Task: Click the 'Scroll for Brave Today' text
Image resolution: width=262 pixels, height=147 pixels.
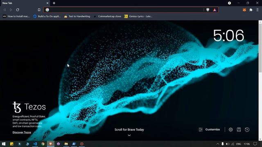Action: pyautogui.click(x=129, y=129)
